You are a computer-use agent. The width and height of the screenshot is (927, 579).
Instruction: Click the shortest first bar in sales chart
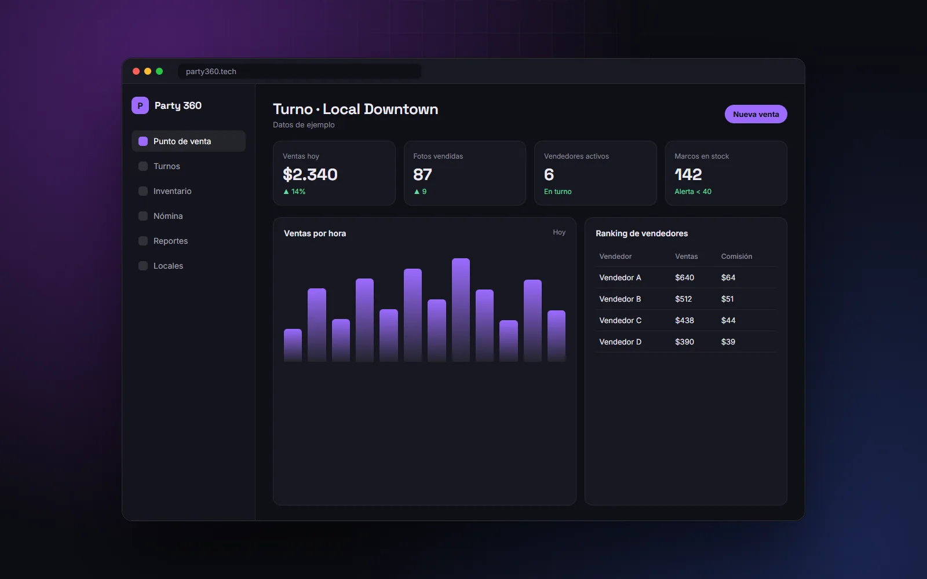pyautogui.click(x=293, y=345)
